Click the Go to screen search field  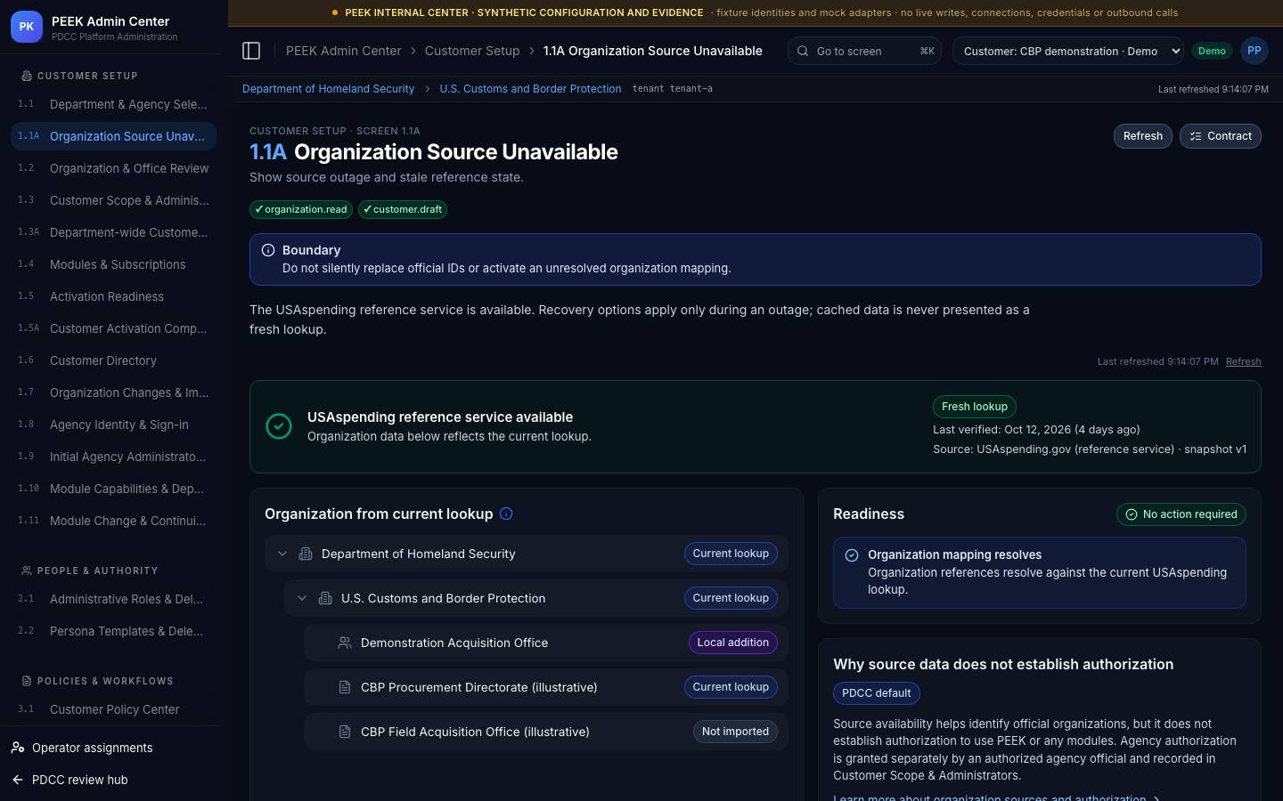[x=864, y=51]
